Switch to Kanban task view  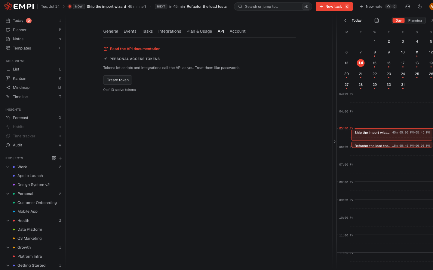click(x=33, y=78)
